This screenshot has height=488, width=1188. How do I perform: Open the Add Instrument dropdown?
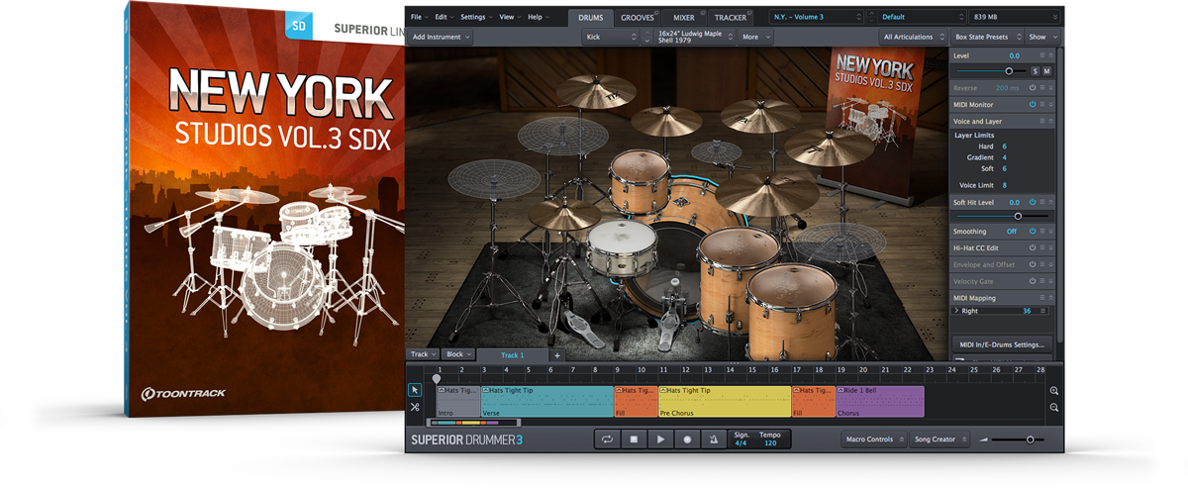click(442, 37)
